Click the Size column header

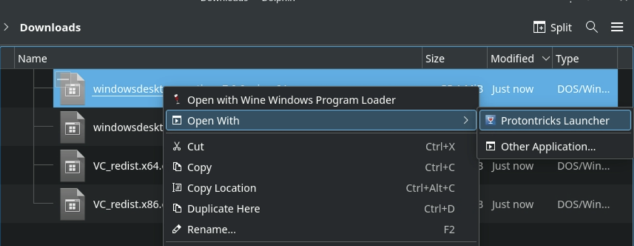coord(455,59)
